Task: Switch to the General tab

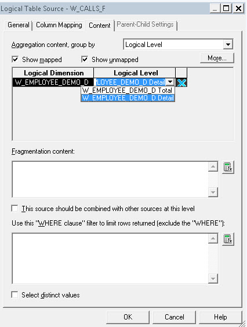Action: click(x=19, y=25)
